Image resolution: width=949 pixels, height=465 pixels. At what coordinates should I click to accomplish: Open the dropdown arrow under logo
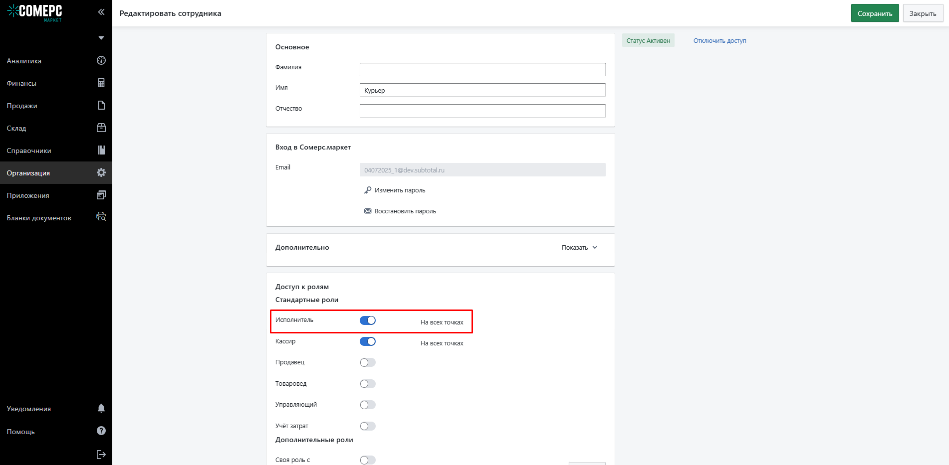(101, 38)
